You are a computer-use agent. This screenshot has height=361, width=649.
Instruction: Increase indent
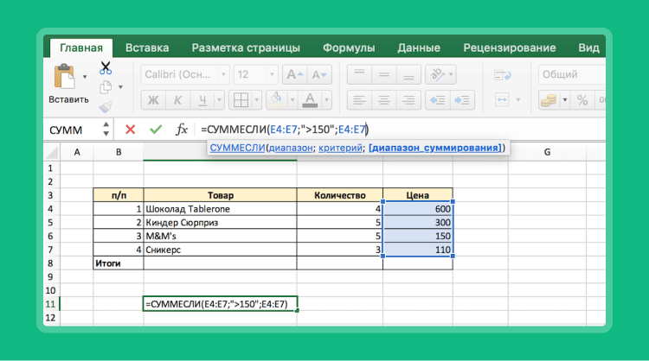pyautogui.click(x=462, y=100)
